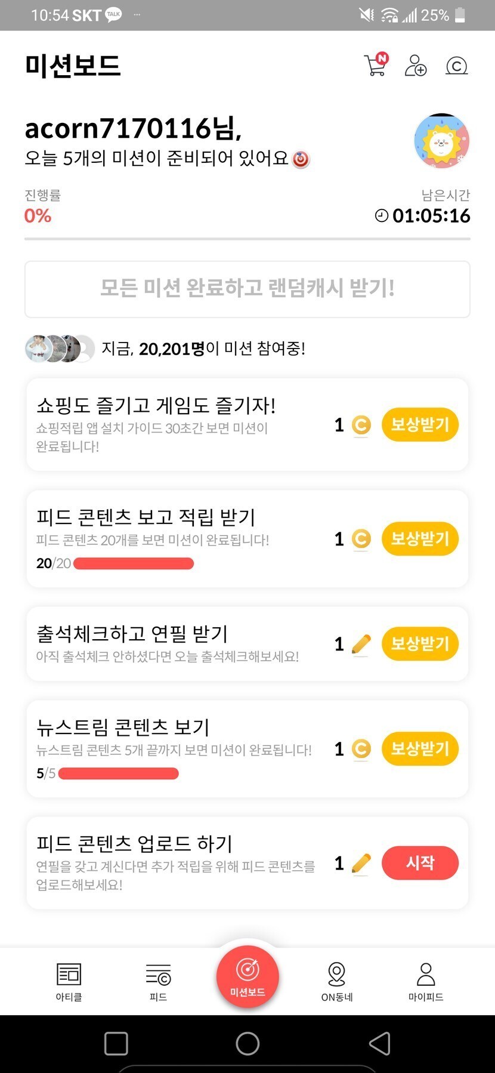Go to 마이피드 profile tab

(426, 980)
